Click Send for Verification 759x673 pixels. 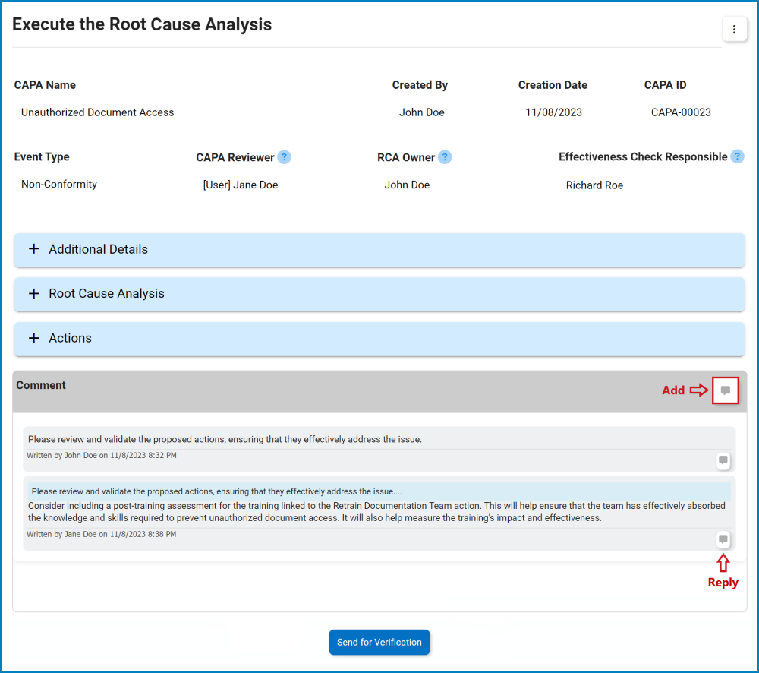pyautogui.click(x=379, y=642)
